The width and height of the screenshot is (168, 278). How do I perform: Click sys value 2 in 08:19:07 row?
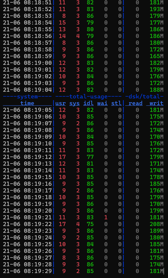coord(78,124)
